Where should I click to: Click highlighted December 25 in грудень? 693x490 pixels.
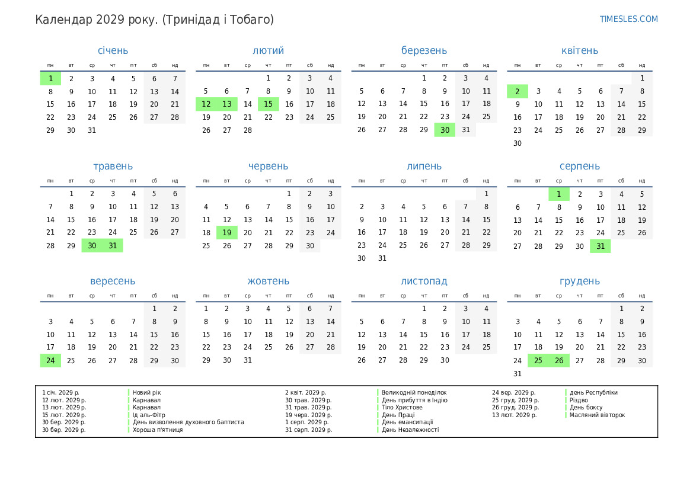(x=538, y=360)
